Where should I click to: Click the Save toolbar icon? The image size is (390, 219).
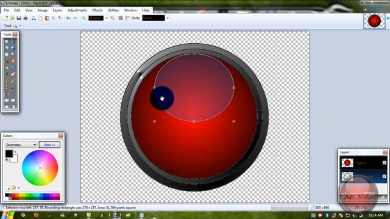(x=19, y=18)
